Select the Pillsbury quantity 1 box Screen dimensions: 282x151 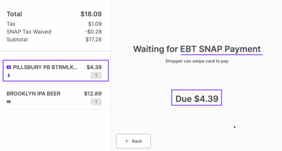coord(96,75)
